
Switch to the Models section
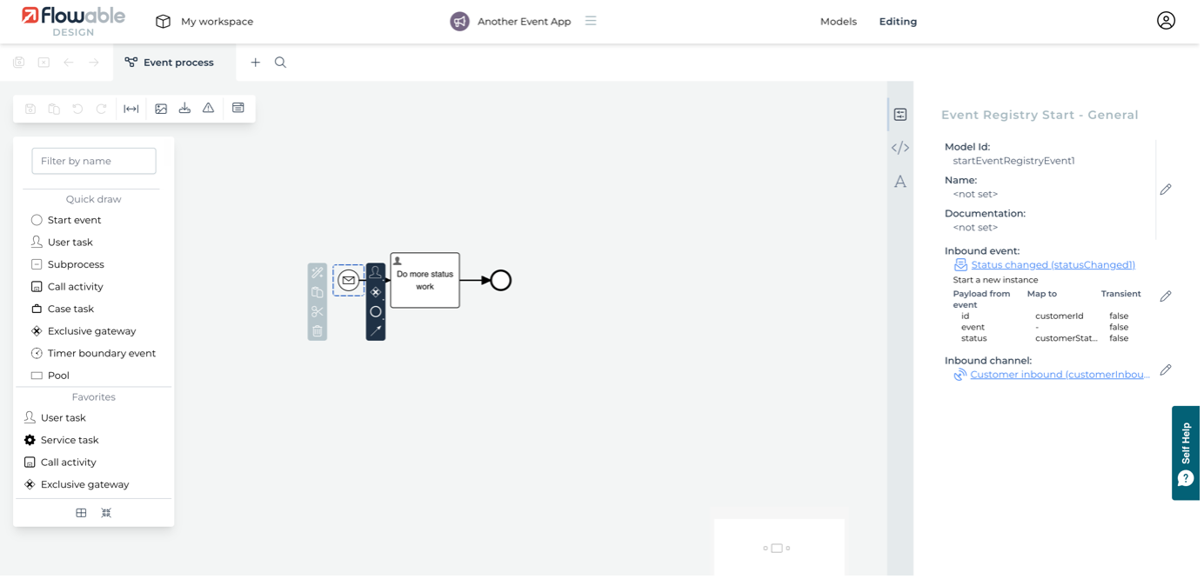838,21
